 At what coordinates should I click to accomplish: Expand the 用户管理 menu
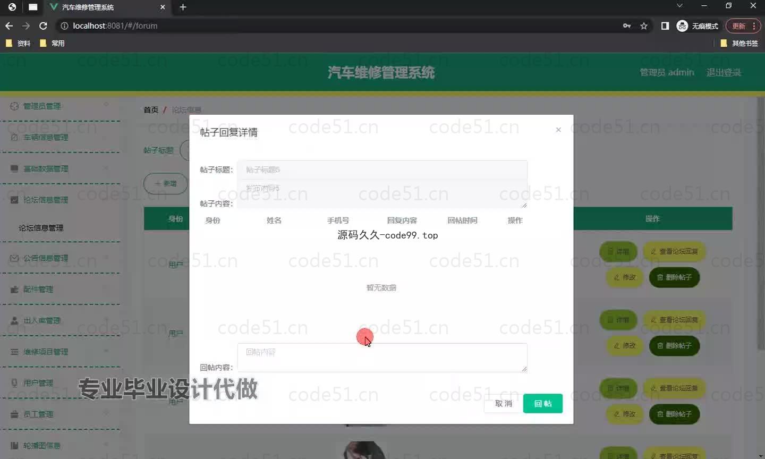61,383
